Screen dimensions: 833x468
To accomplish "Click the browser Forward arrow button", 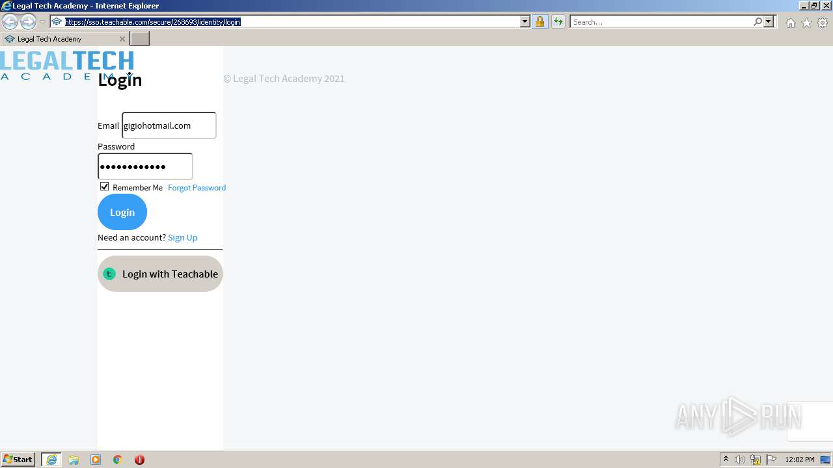I will 28,21.
